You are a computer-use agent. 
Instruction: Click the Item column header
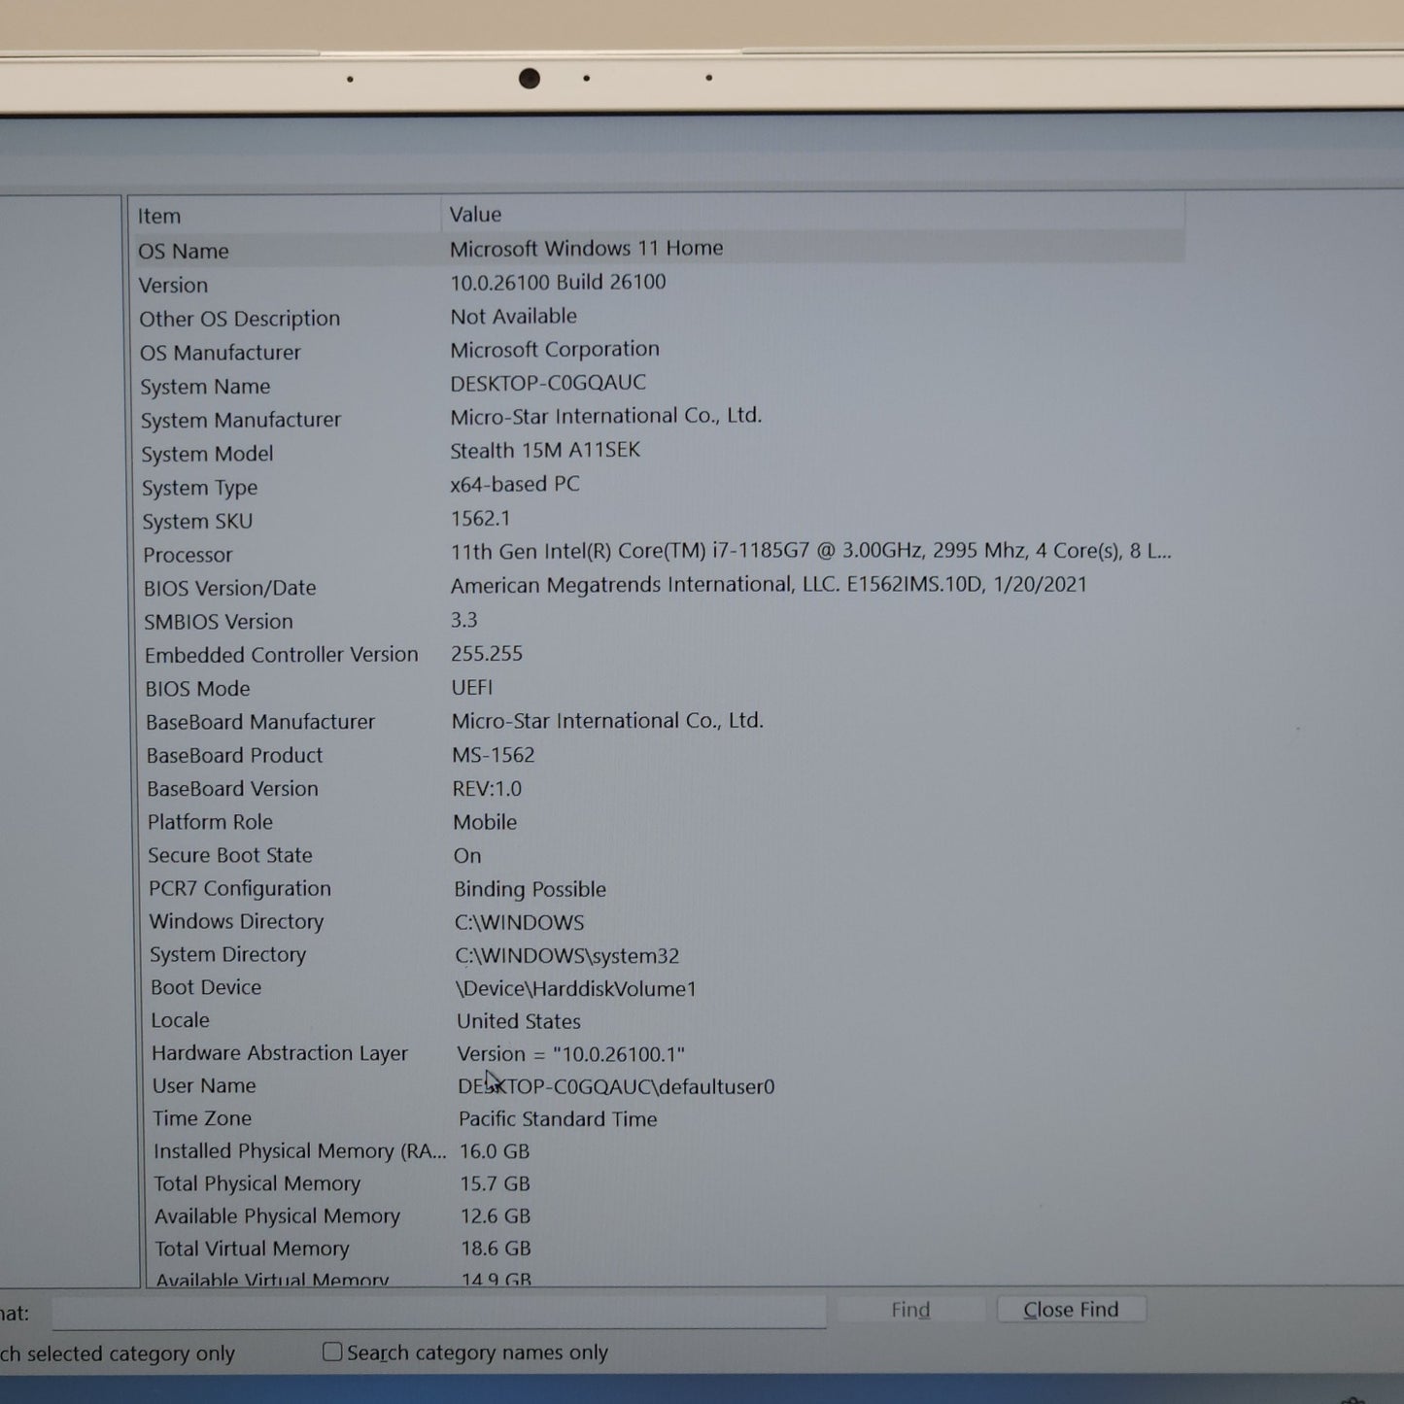point(159,216)
